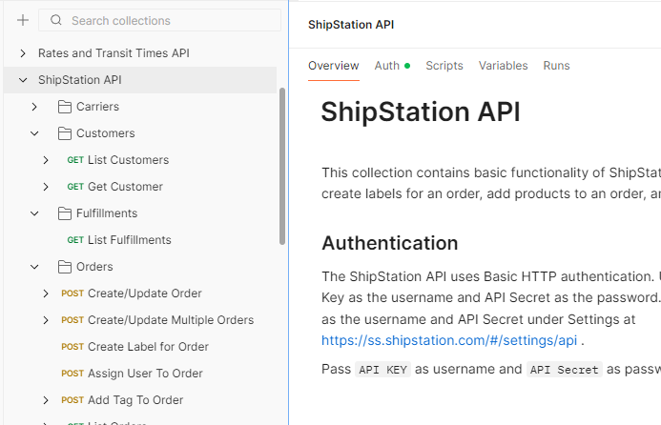Collapse the Orders folder chevron
The height and width of the screenshot is (425, 661).
coord(34,267)
